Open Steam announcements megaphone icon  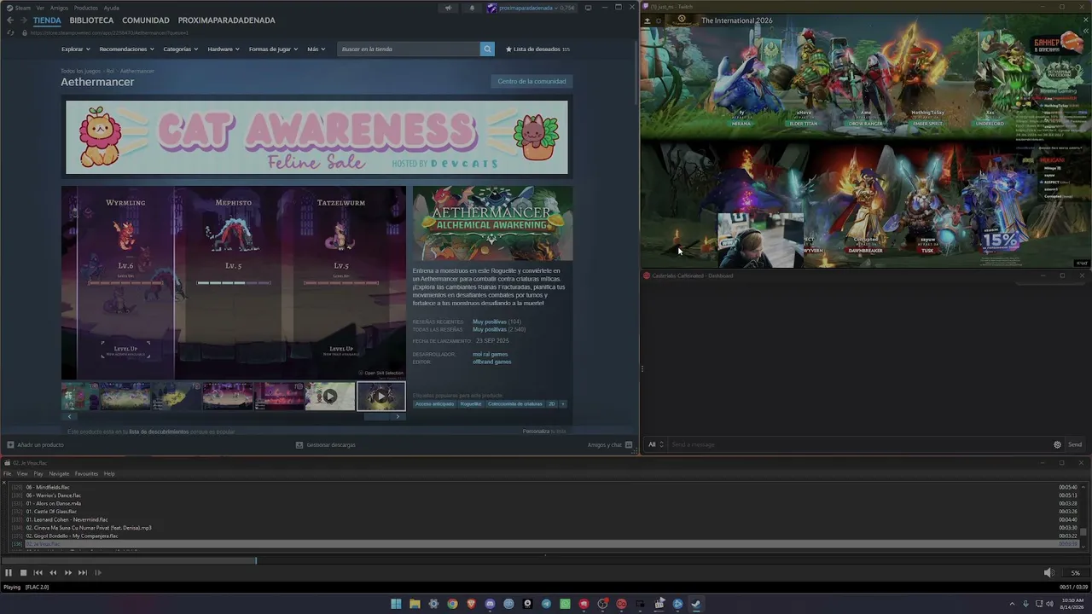pyautogui.click(x=448, y=9)
